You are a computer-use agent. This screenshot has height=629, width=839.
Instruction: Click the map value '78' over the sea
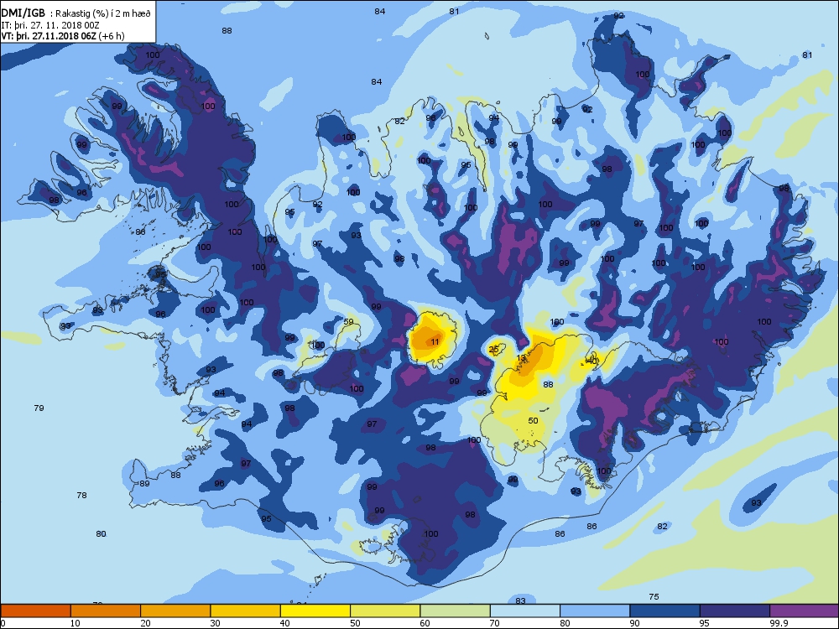[81, 496]
